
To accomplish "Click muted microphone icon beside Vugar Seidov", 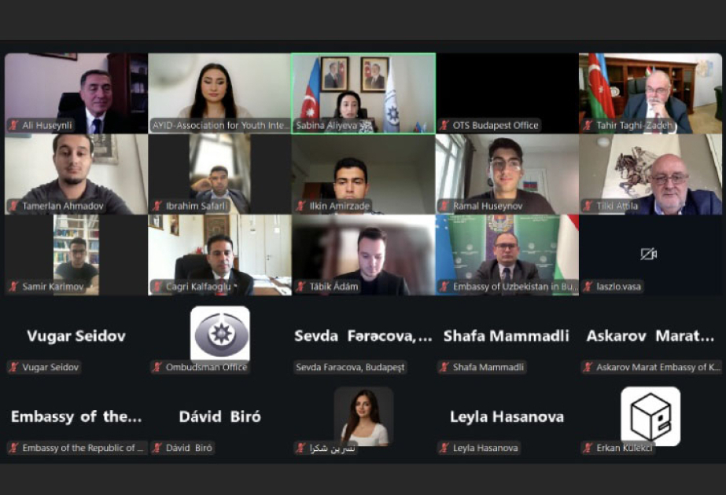I will tap(14, 367).
